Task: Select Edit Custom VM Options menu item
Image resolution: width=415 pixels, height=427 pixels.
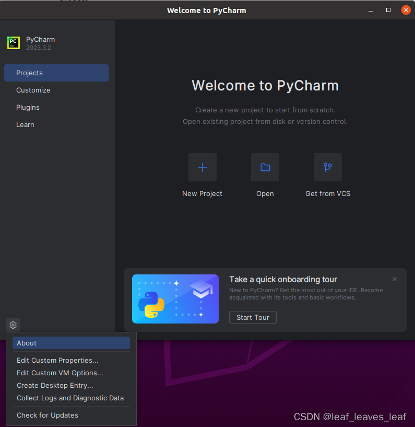Action: [x=71, y=373]
